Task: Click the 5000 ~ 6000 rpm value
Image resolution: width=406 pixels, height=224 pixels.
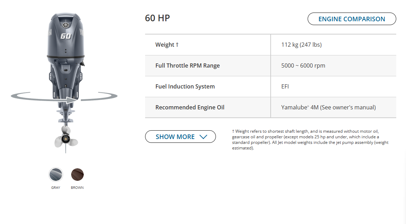Action: [303, 65]
